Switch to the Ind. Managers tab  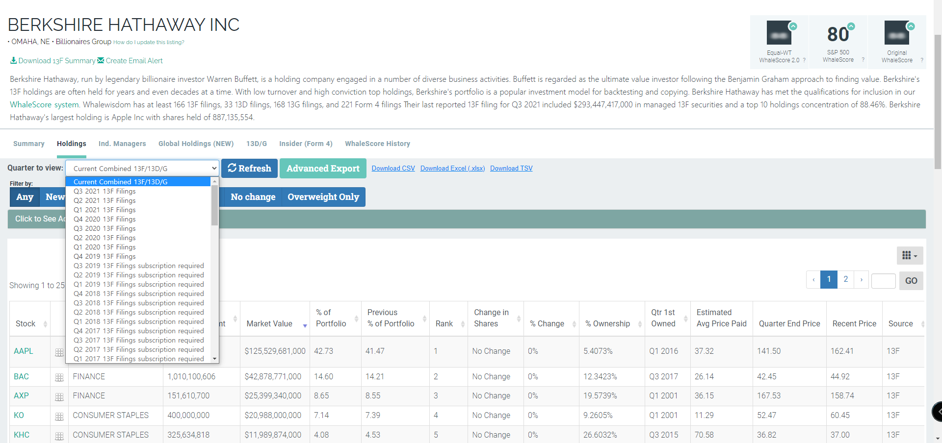[122, 144]
